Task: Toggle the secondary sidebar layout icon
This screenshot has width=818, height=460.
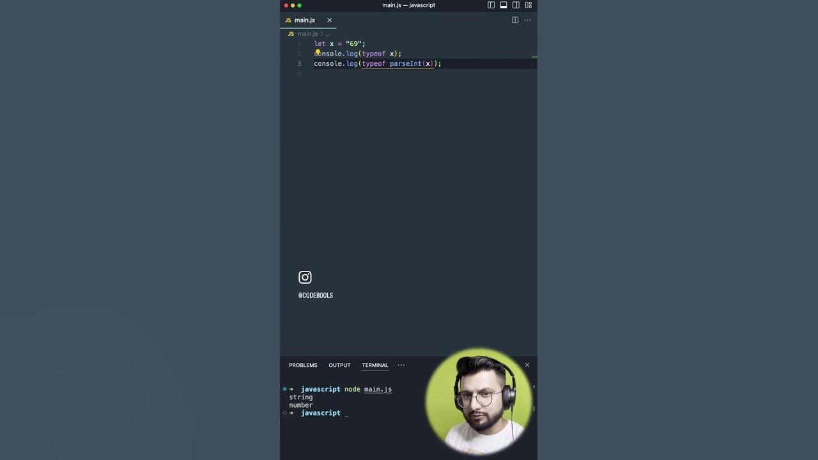Action: [x=516, y=5]
